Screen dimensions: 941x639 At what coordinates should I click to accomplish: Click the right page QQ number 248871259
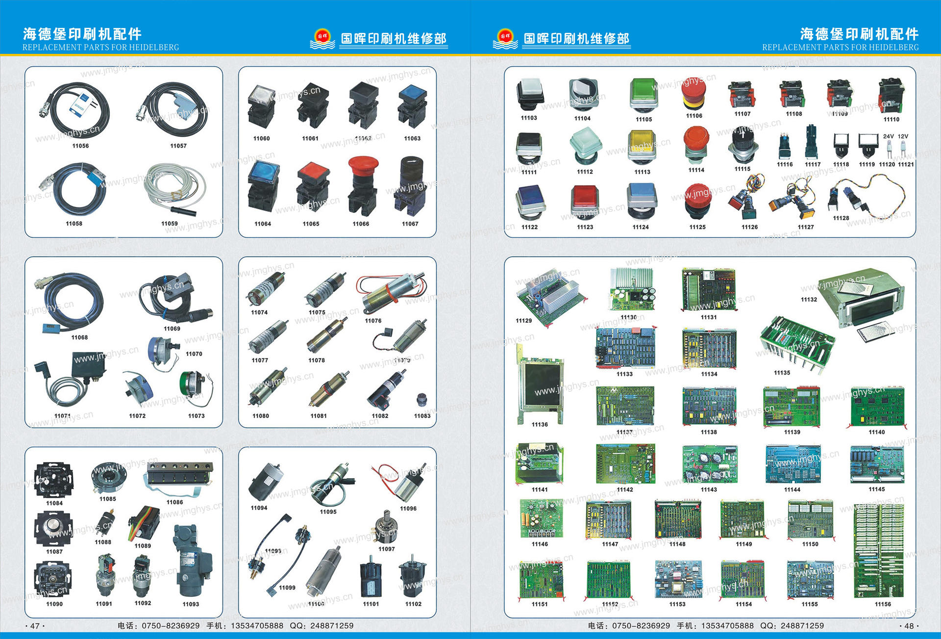coord(802,626)
